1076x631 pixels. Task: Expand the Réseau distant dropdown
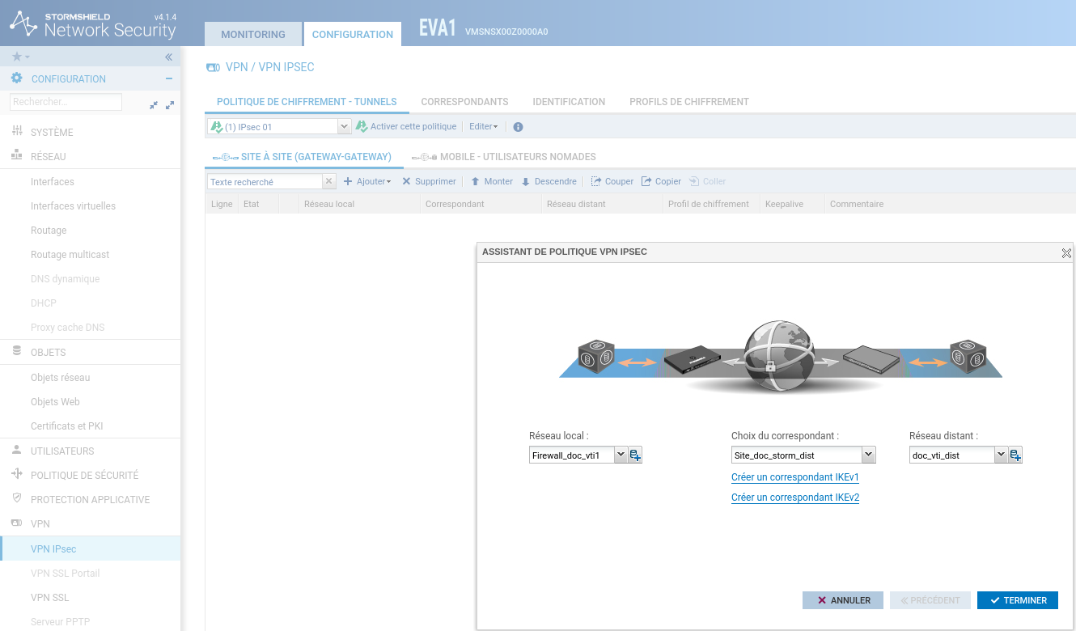[x=1001, y=455]
